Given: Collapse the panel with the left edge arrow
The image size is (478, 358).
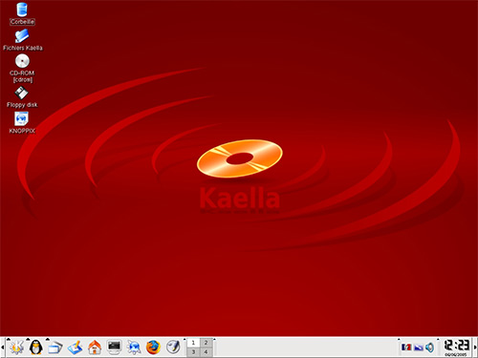Looking at the screenshot, I should [x=2, y=347].
